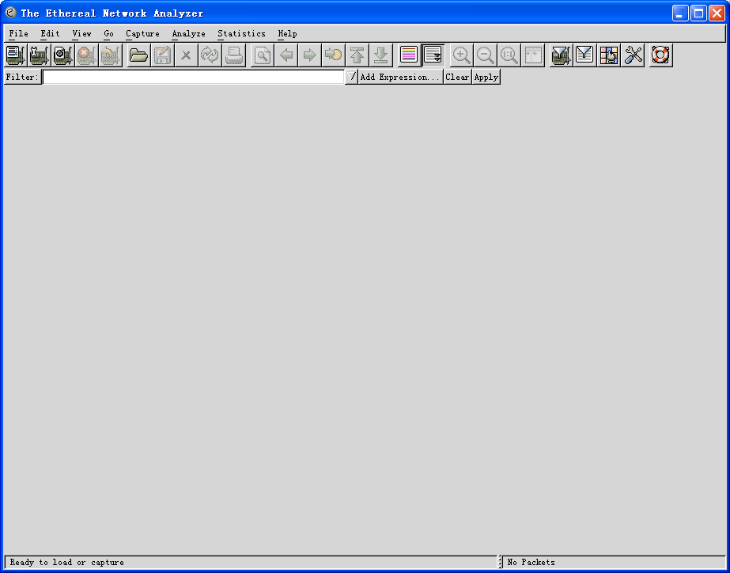
Task: Click the status bar pane divider handle
Action: pyautogui.click(x=501, y=562)
